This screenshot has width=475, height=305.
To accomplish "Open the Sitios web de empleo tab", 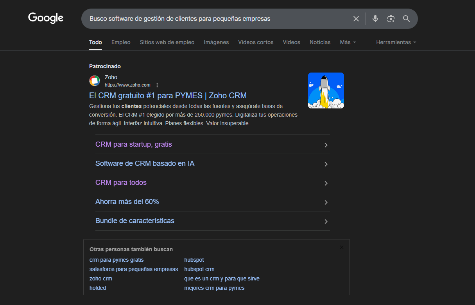I will coord(167,42).
